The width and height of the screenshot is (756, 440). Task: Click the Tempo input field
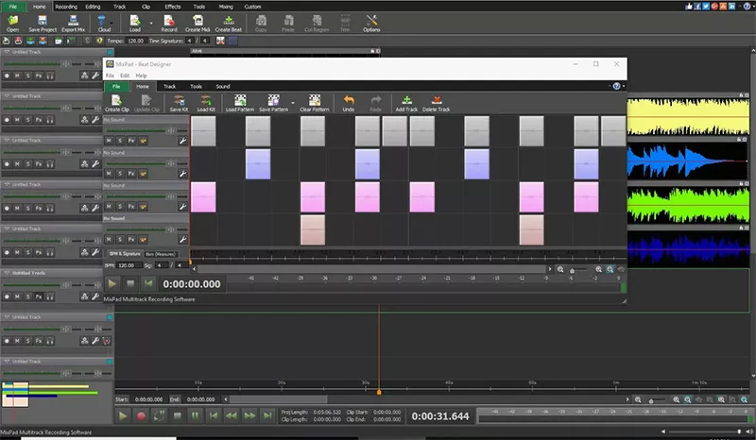tap(136, 41)
